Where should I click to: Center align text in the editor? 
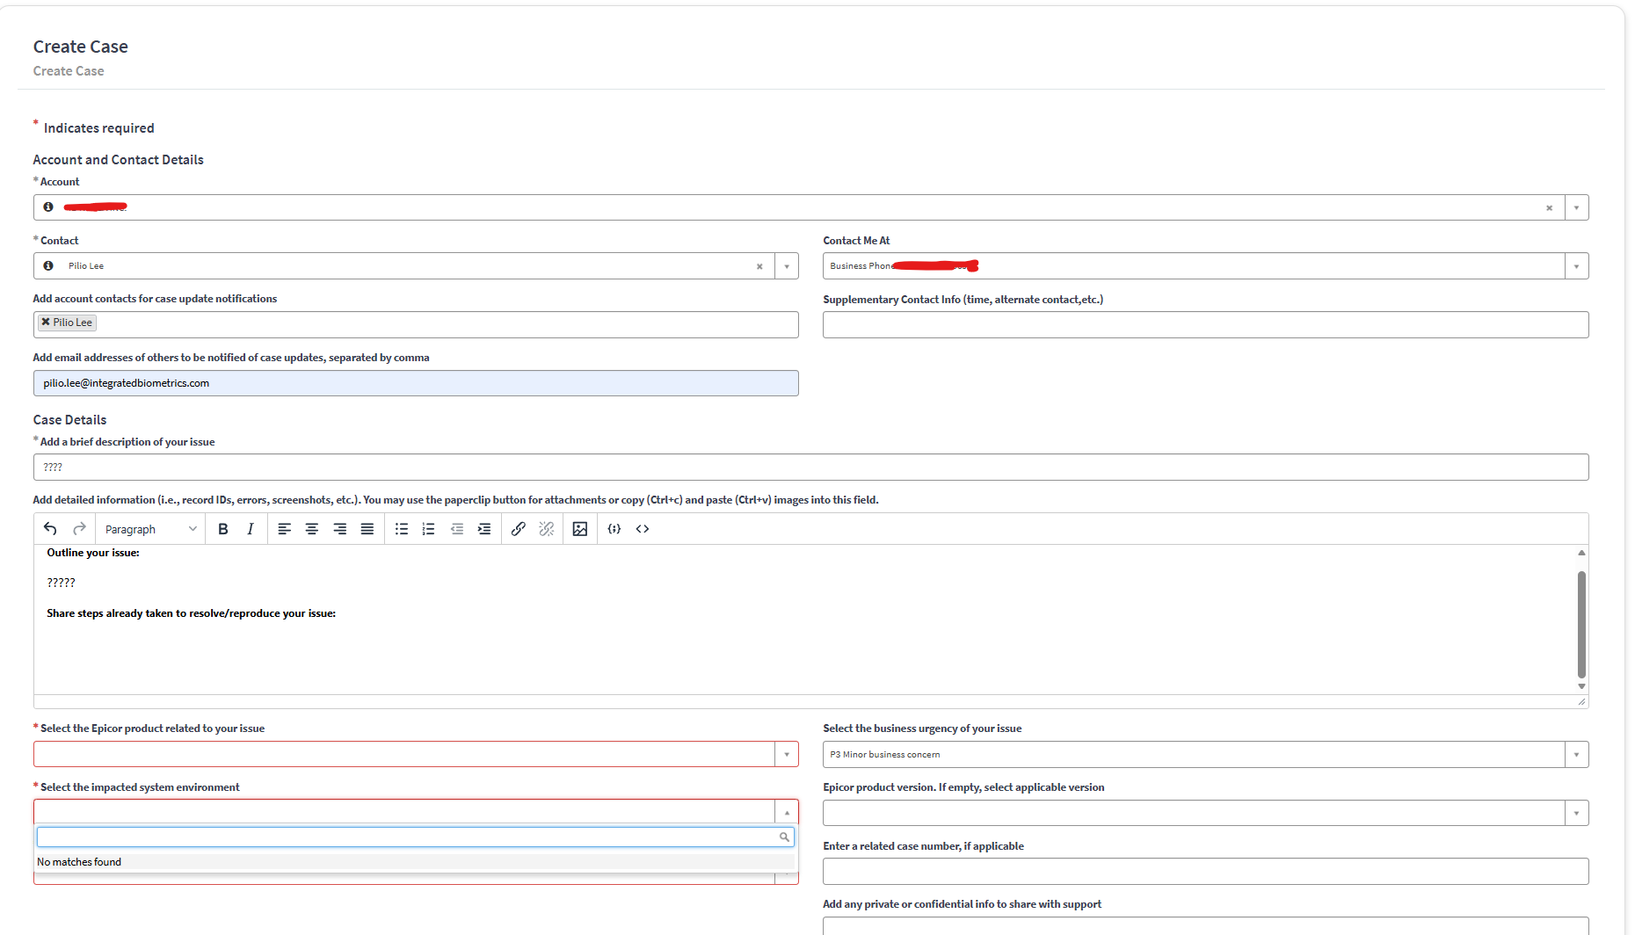[312, 529]
